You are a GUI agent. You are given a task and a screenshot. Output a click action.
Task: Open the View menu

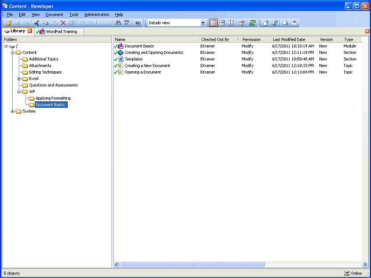tap(35, 14)
